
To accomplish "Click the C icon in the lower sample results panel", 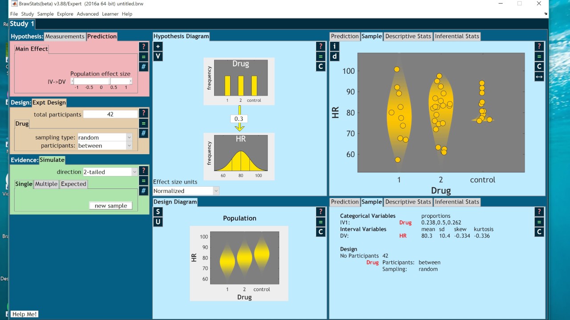I will [539, 232].
